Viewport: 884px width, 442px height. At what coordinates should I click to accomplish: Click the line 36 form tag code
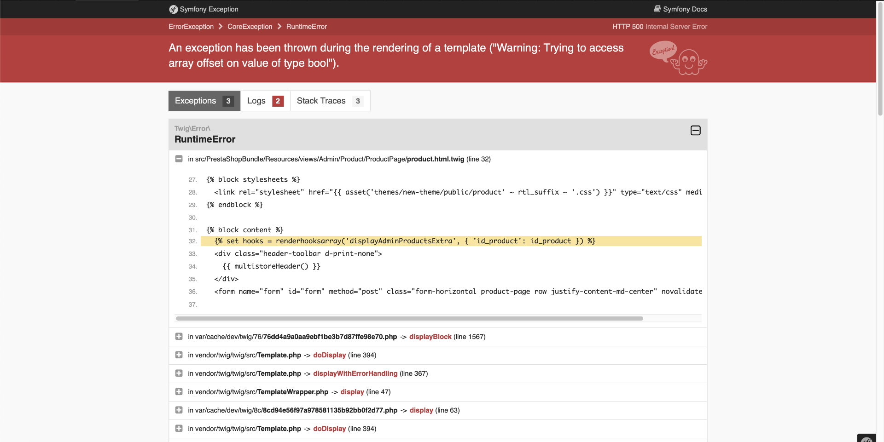click(x=458, y=292)
